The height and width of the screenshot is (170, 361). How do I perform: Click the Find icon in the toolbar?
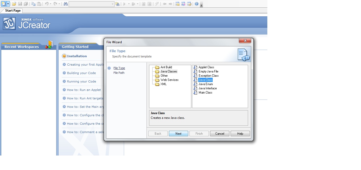[66, 4]
